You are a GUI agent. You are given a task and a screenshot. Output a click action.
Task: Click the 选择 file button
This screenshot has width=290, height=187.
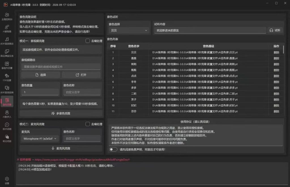[x=41, y=75]
